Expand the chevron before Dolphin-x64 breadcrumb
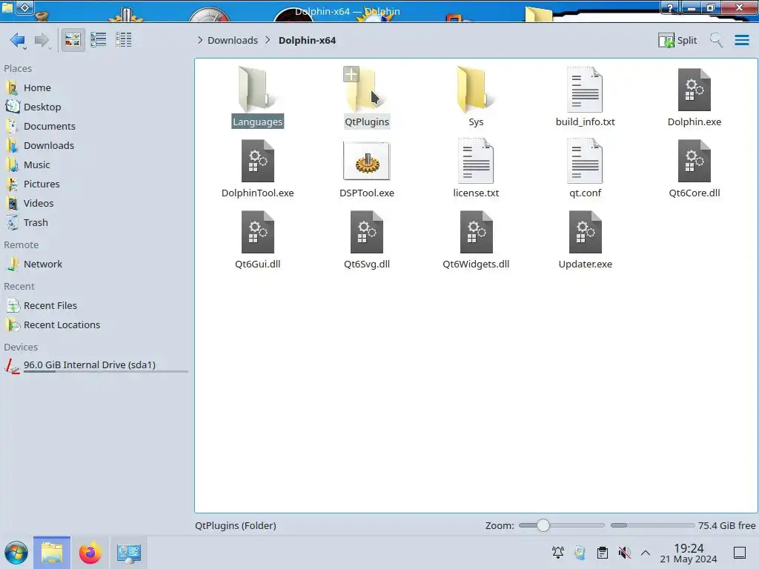 (x=268, y=40)
